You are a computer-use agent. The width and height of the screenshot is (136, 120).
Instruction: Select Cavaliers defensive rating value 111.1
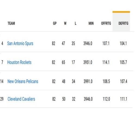pyautogui.click(x=123, y=99)
